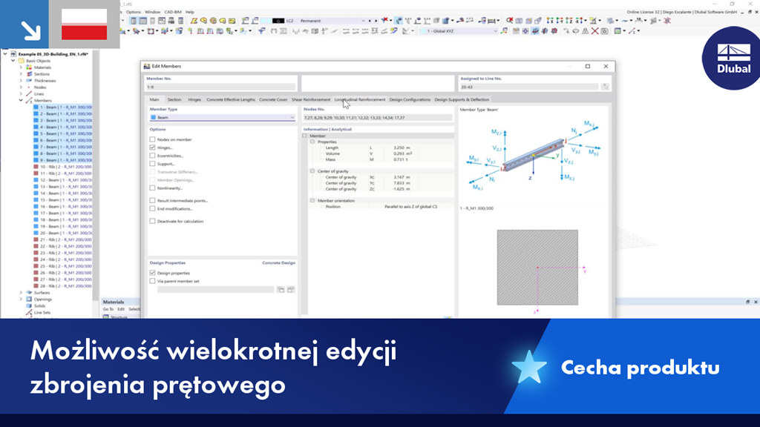The width and height of the screenshot is (760, 427).
Task: Pin the Materials panel using its pin icon
Action: tap(747, 302)
